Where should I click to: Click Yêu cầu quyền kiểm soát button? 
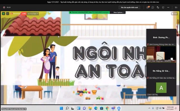click(129, 8)
